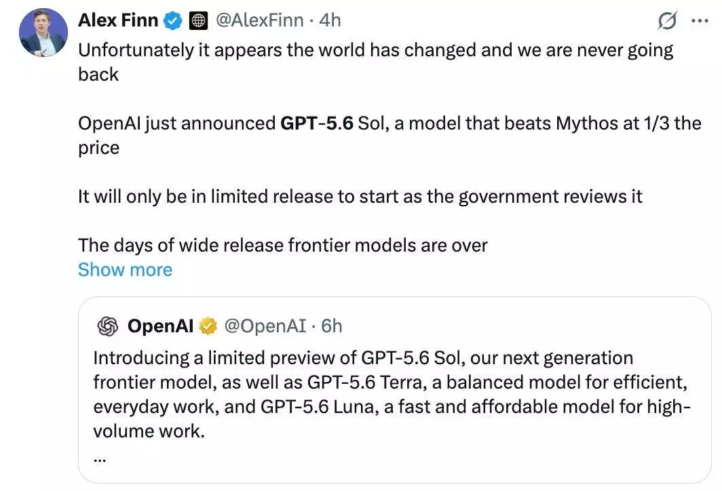Screen dimensions: 722x491
Task: Click the line about government review release
Action: 360,197
